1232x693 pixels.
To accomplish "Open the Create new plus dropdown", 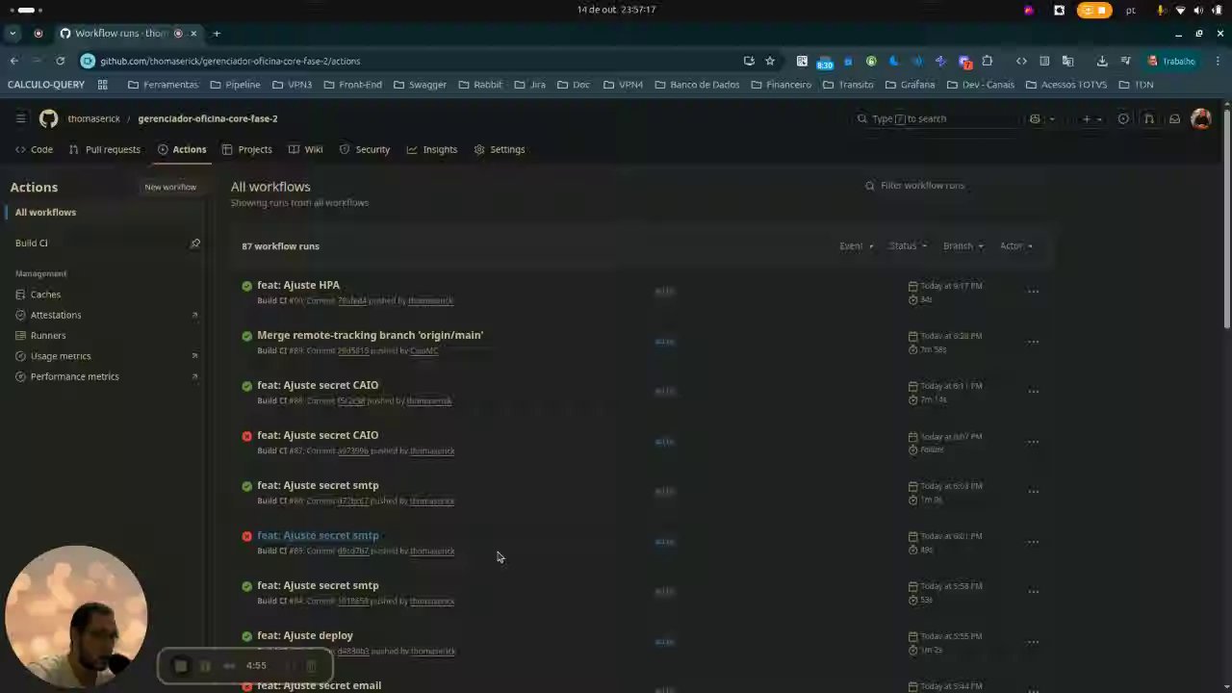I will pyautogui.click(x=1091, y=118).
